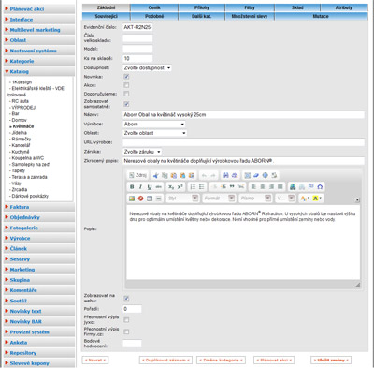Switch to the Přílohy tab
Viewport: 374px width, 368px height.
click(x=202, y=7)
